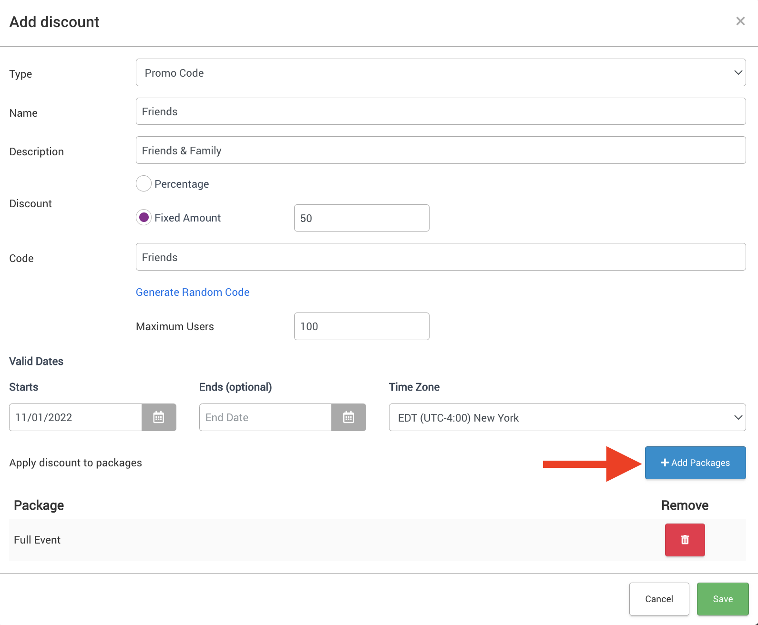This screenshot has width=758, height=625.
Task: Delete the Full Event package
Action: point(685,540)
